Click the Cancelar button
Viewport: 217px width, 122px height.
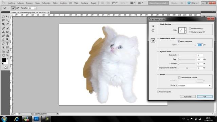point(188,97)
